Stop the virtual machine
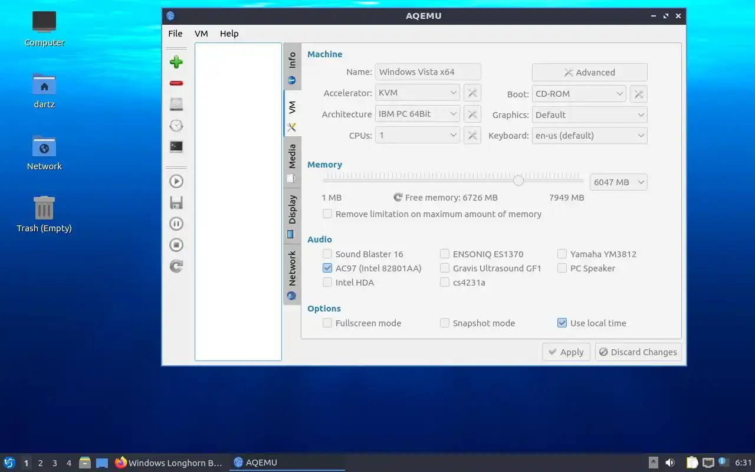Viewport: 755px width, 472px height. [176, 245]
